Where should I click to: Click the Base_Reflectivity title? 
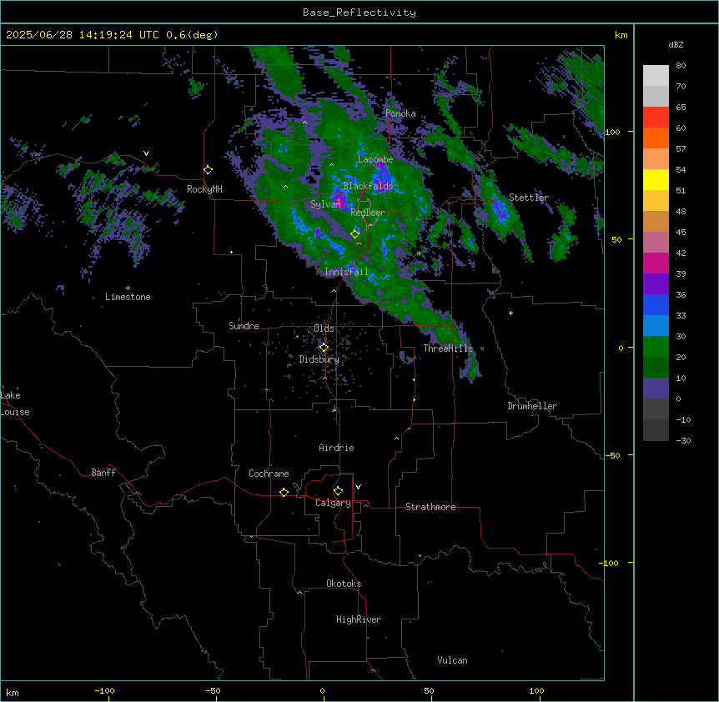(359, 13)
